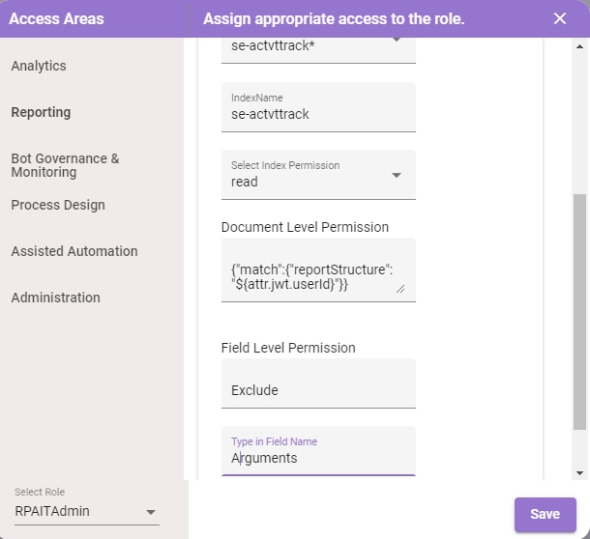This screenshot has width=590, height=539.
Task: Edit the Document Level Permission text area
Action: [x=318, y=269]
